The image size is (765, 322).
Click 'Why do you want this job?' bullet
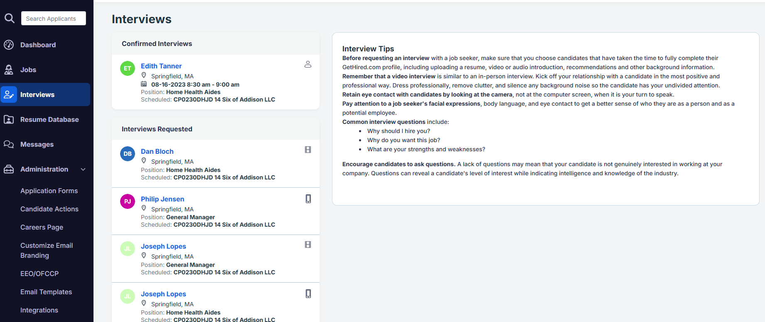point(403,140)
